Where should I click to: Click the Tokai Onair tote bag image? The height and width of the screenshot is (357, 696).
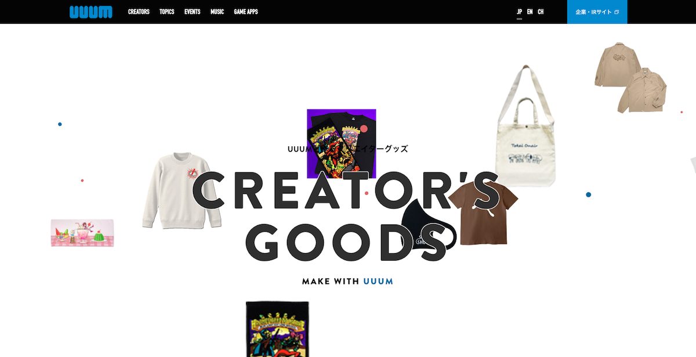(x=525, y=126)
